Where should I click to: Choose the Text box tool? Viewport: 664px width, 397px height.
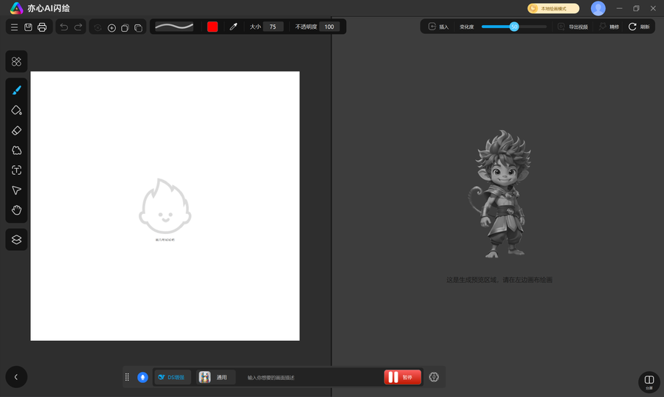coord(16,170)
